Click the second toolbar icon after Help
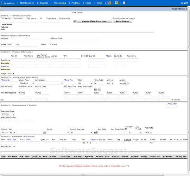Viewport: 190px width, 176px height. (x=117, y=3)
